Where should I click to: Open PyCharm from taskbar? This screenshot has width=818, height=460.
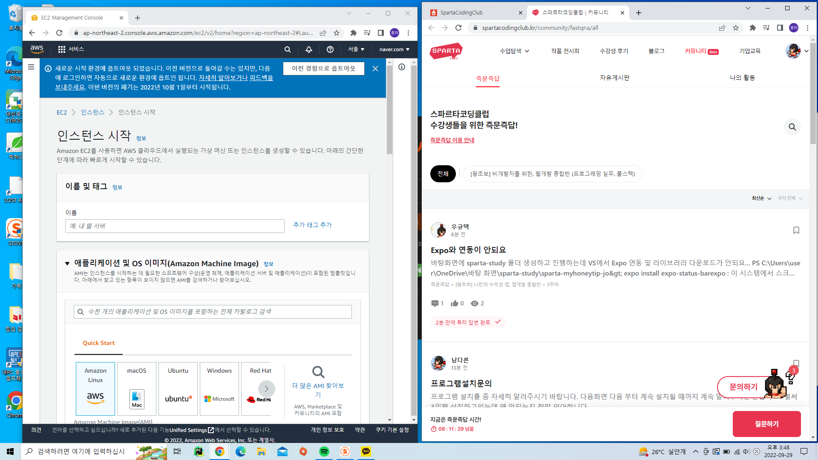point(199,451)
